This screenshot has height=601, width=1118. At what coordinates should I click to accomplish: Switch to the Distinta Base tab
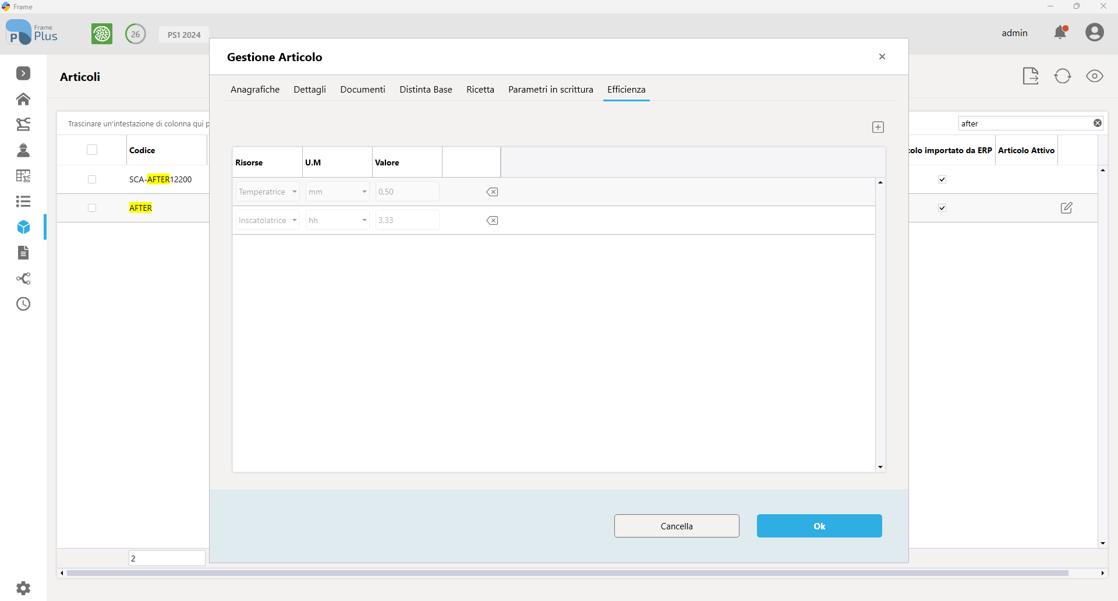[426, 89]
